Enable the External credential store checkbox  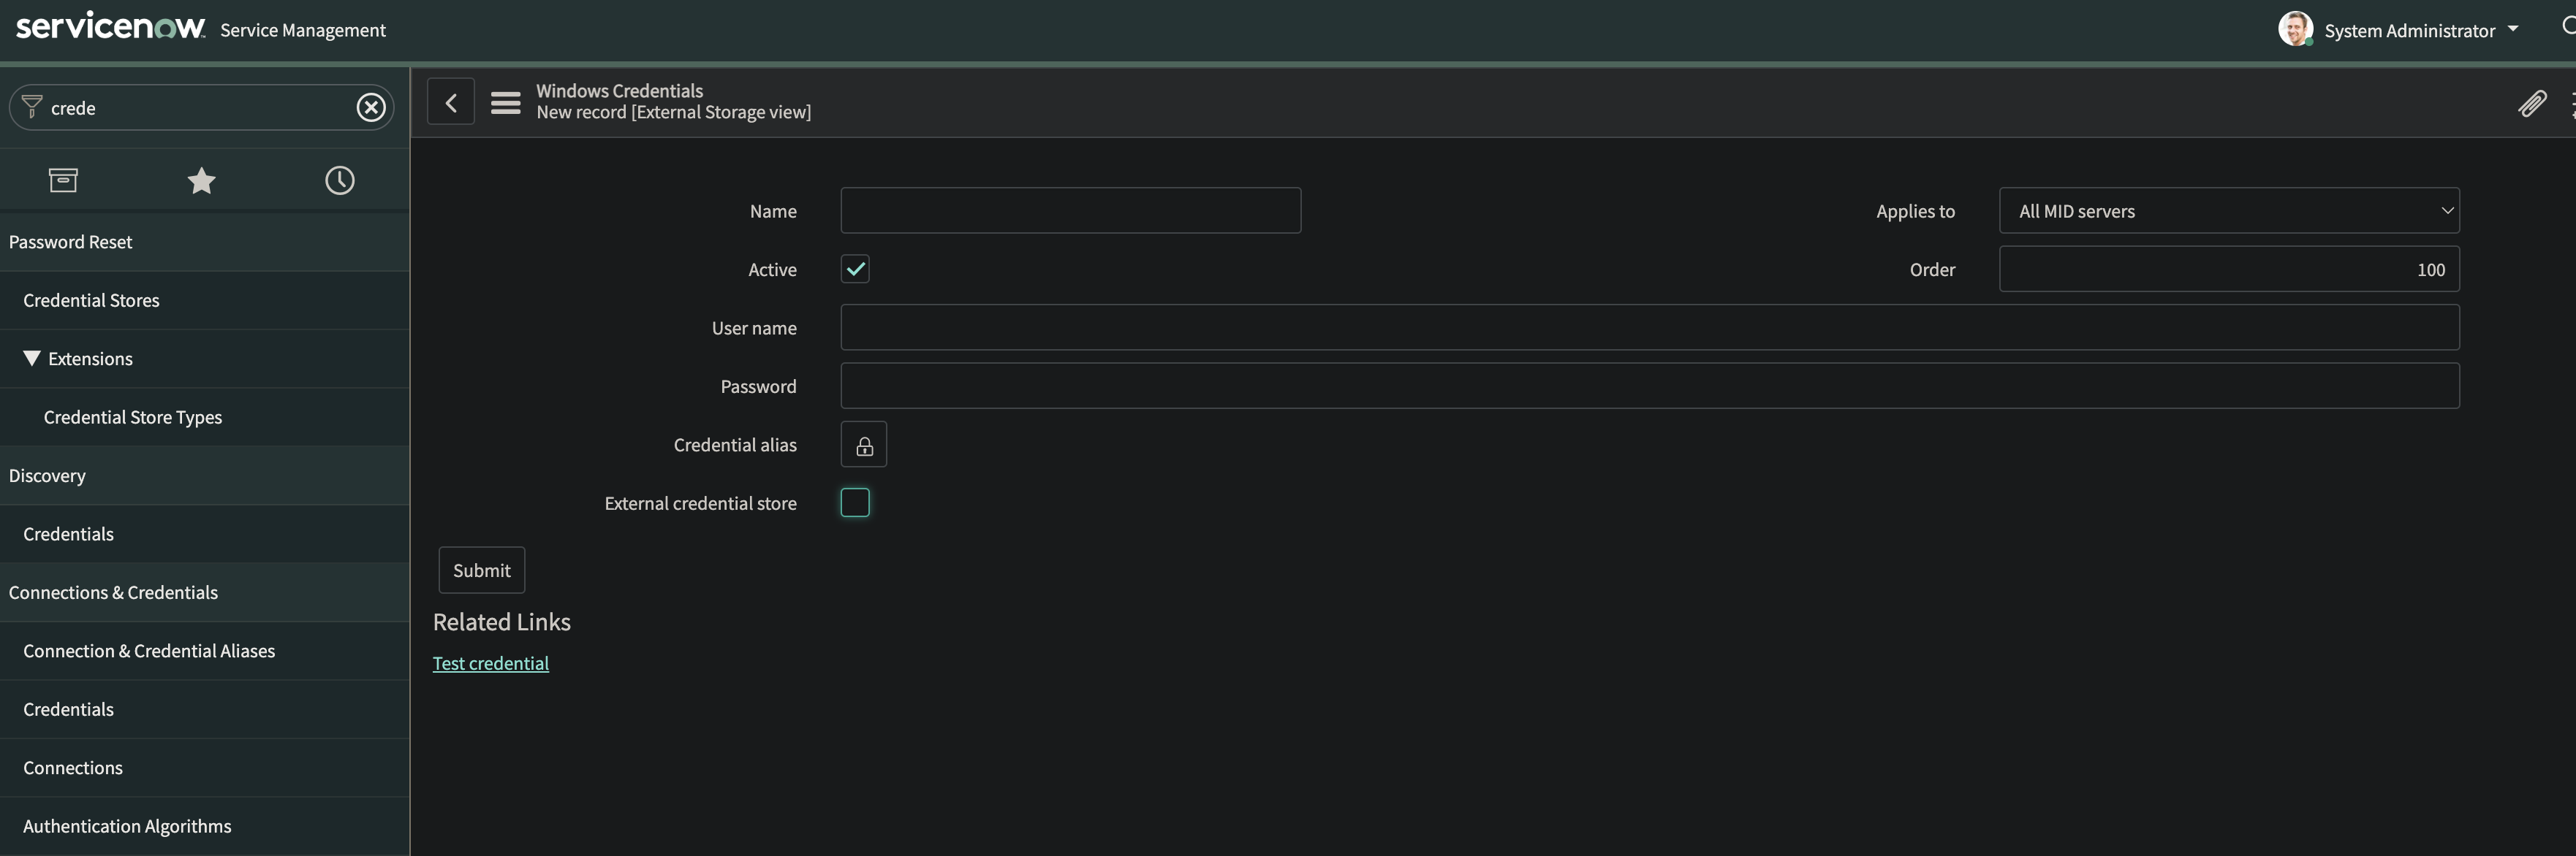[x=855, y=502]
